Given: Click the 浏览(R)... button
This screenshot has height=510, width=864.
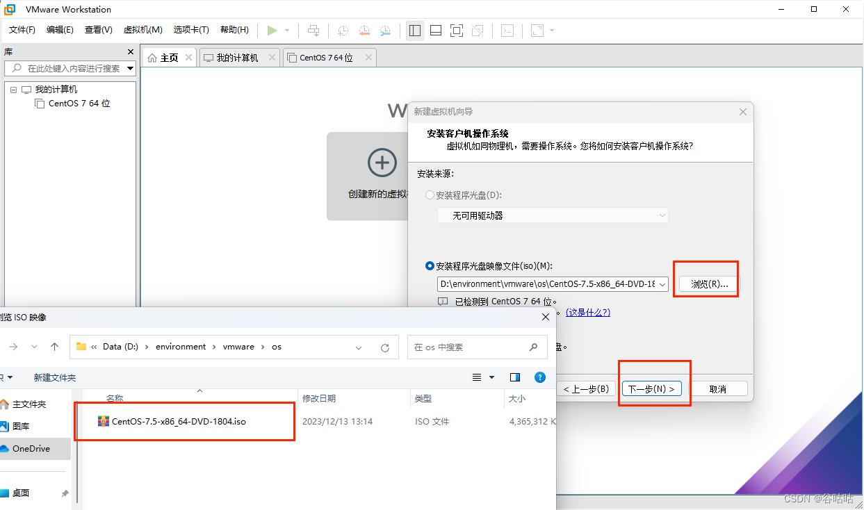Looking at the screenshot, I should tap(709, 284).
